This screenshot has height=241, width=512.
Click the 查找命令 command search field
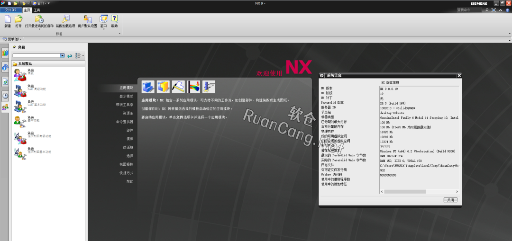tap(469, 9)
